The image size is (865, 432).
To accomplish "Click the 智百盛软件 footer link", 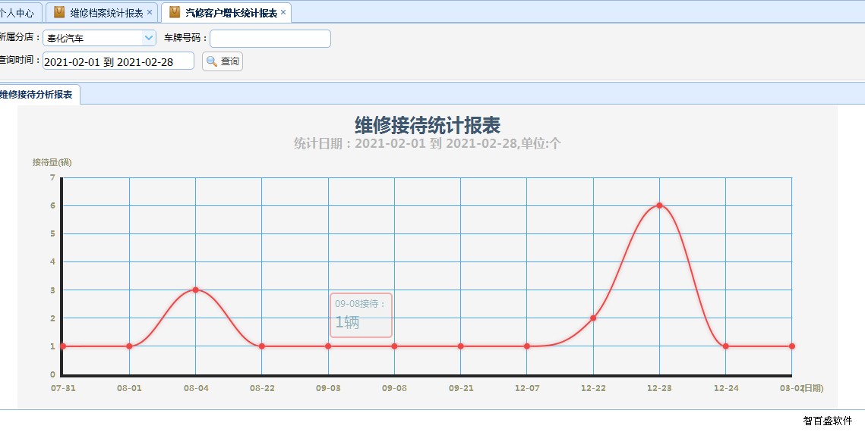I will 827,421.
